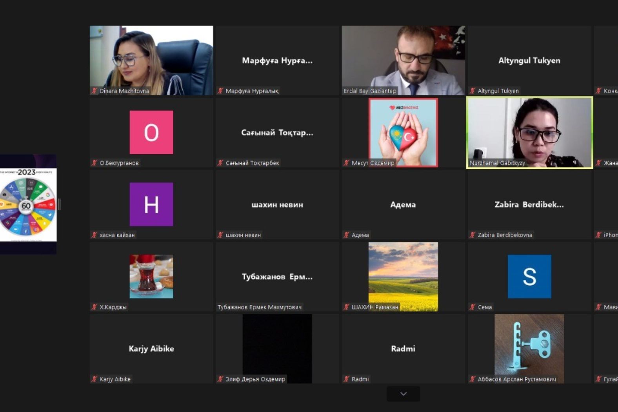618x412 pixels.
Task: Click Месут Оздемир's heart flags profile picture
Action: tap(403, 131)
